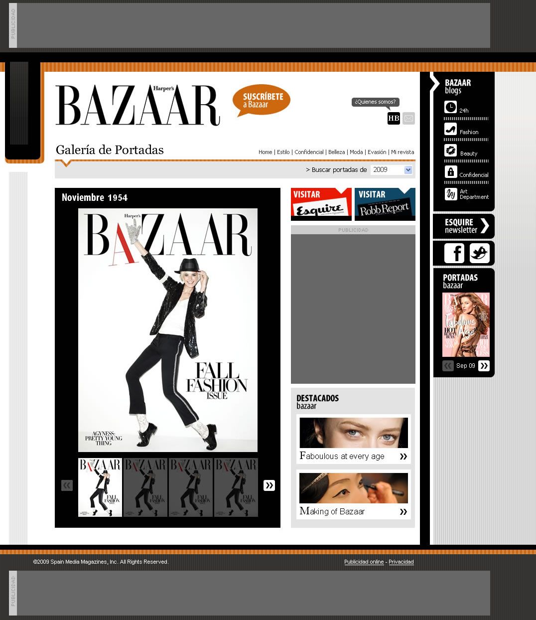Open Making of Bazaar feature image

click(354, 488)
